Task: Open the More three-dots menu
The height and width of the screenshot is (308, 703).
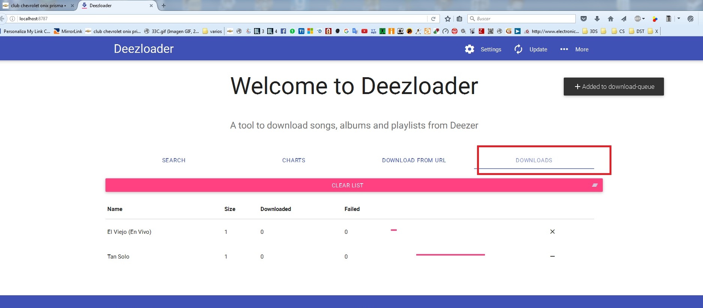Action: click(564, 49)
